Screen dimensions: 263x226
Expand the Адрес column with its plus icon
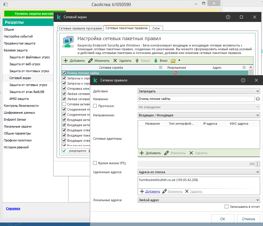[244, 67]
